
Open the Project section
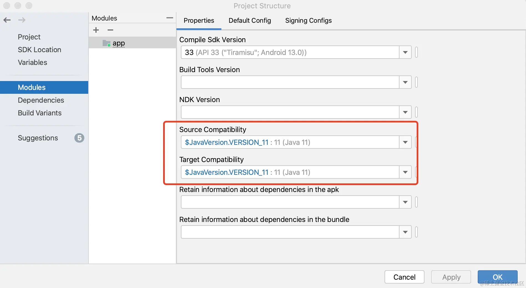[x=29, y=37]
